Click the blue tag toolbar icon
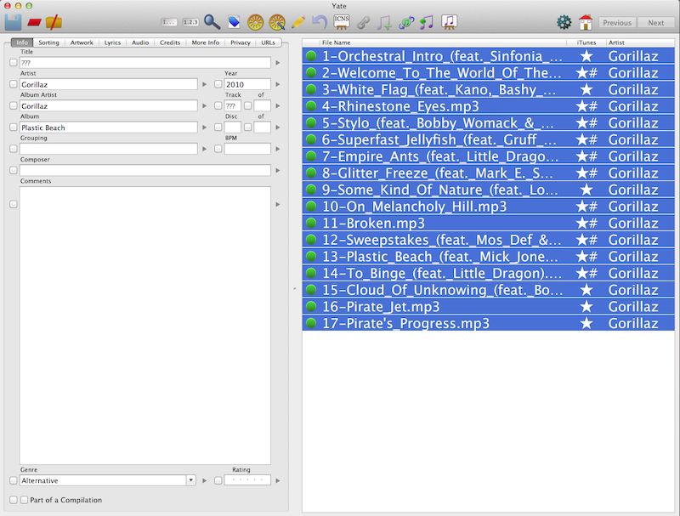The width and height of the screenshot is (680, 516). coord(234,22)
